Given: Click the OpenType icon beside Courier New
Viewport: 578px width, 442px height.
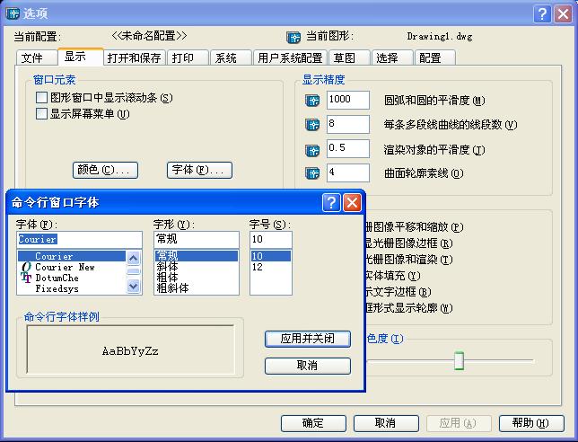Looking at the screenshot, I should coord(26,267).
